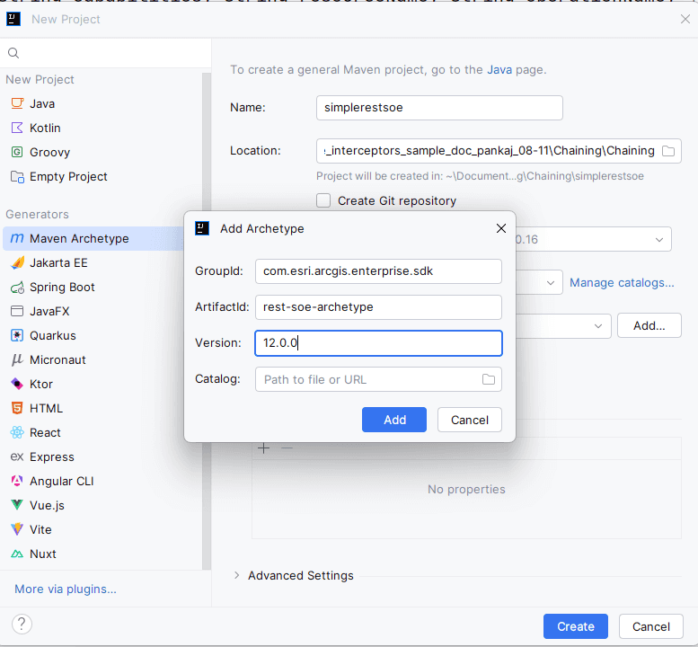Click the Maven Archetype icon

tap(17, 239)
